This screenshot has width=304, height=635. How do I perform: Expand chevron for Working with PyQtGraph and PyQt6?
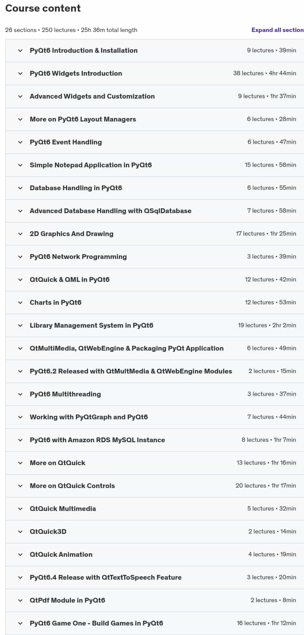click(20, 417)
